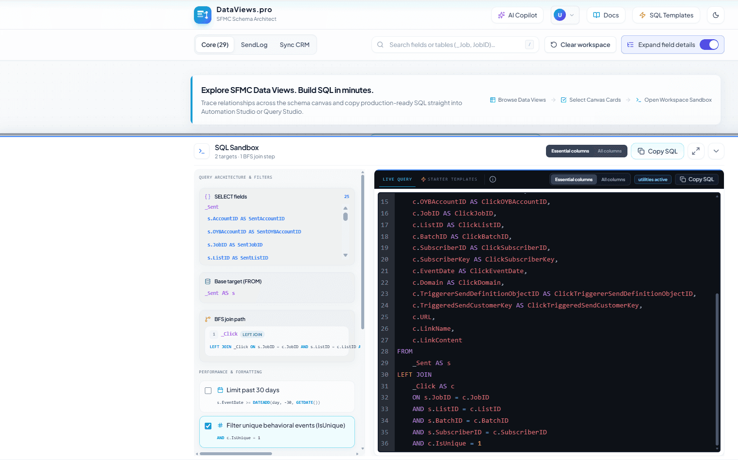Click the Base target database icon

point(208,281)
